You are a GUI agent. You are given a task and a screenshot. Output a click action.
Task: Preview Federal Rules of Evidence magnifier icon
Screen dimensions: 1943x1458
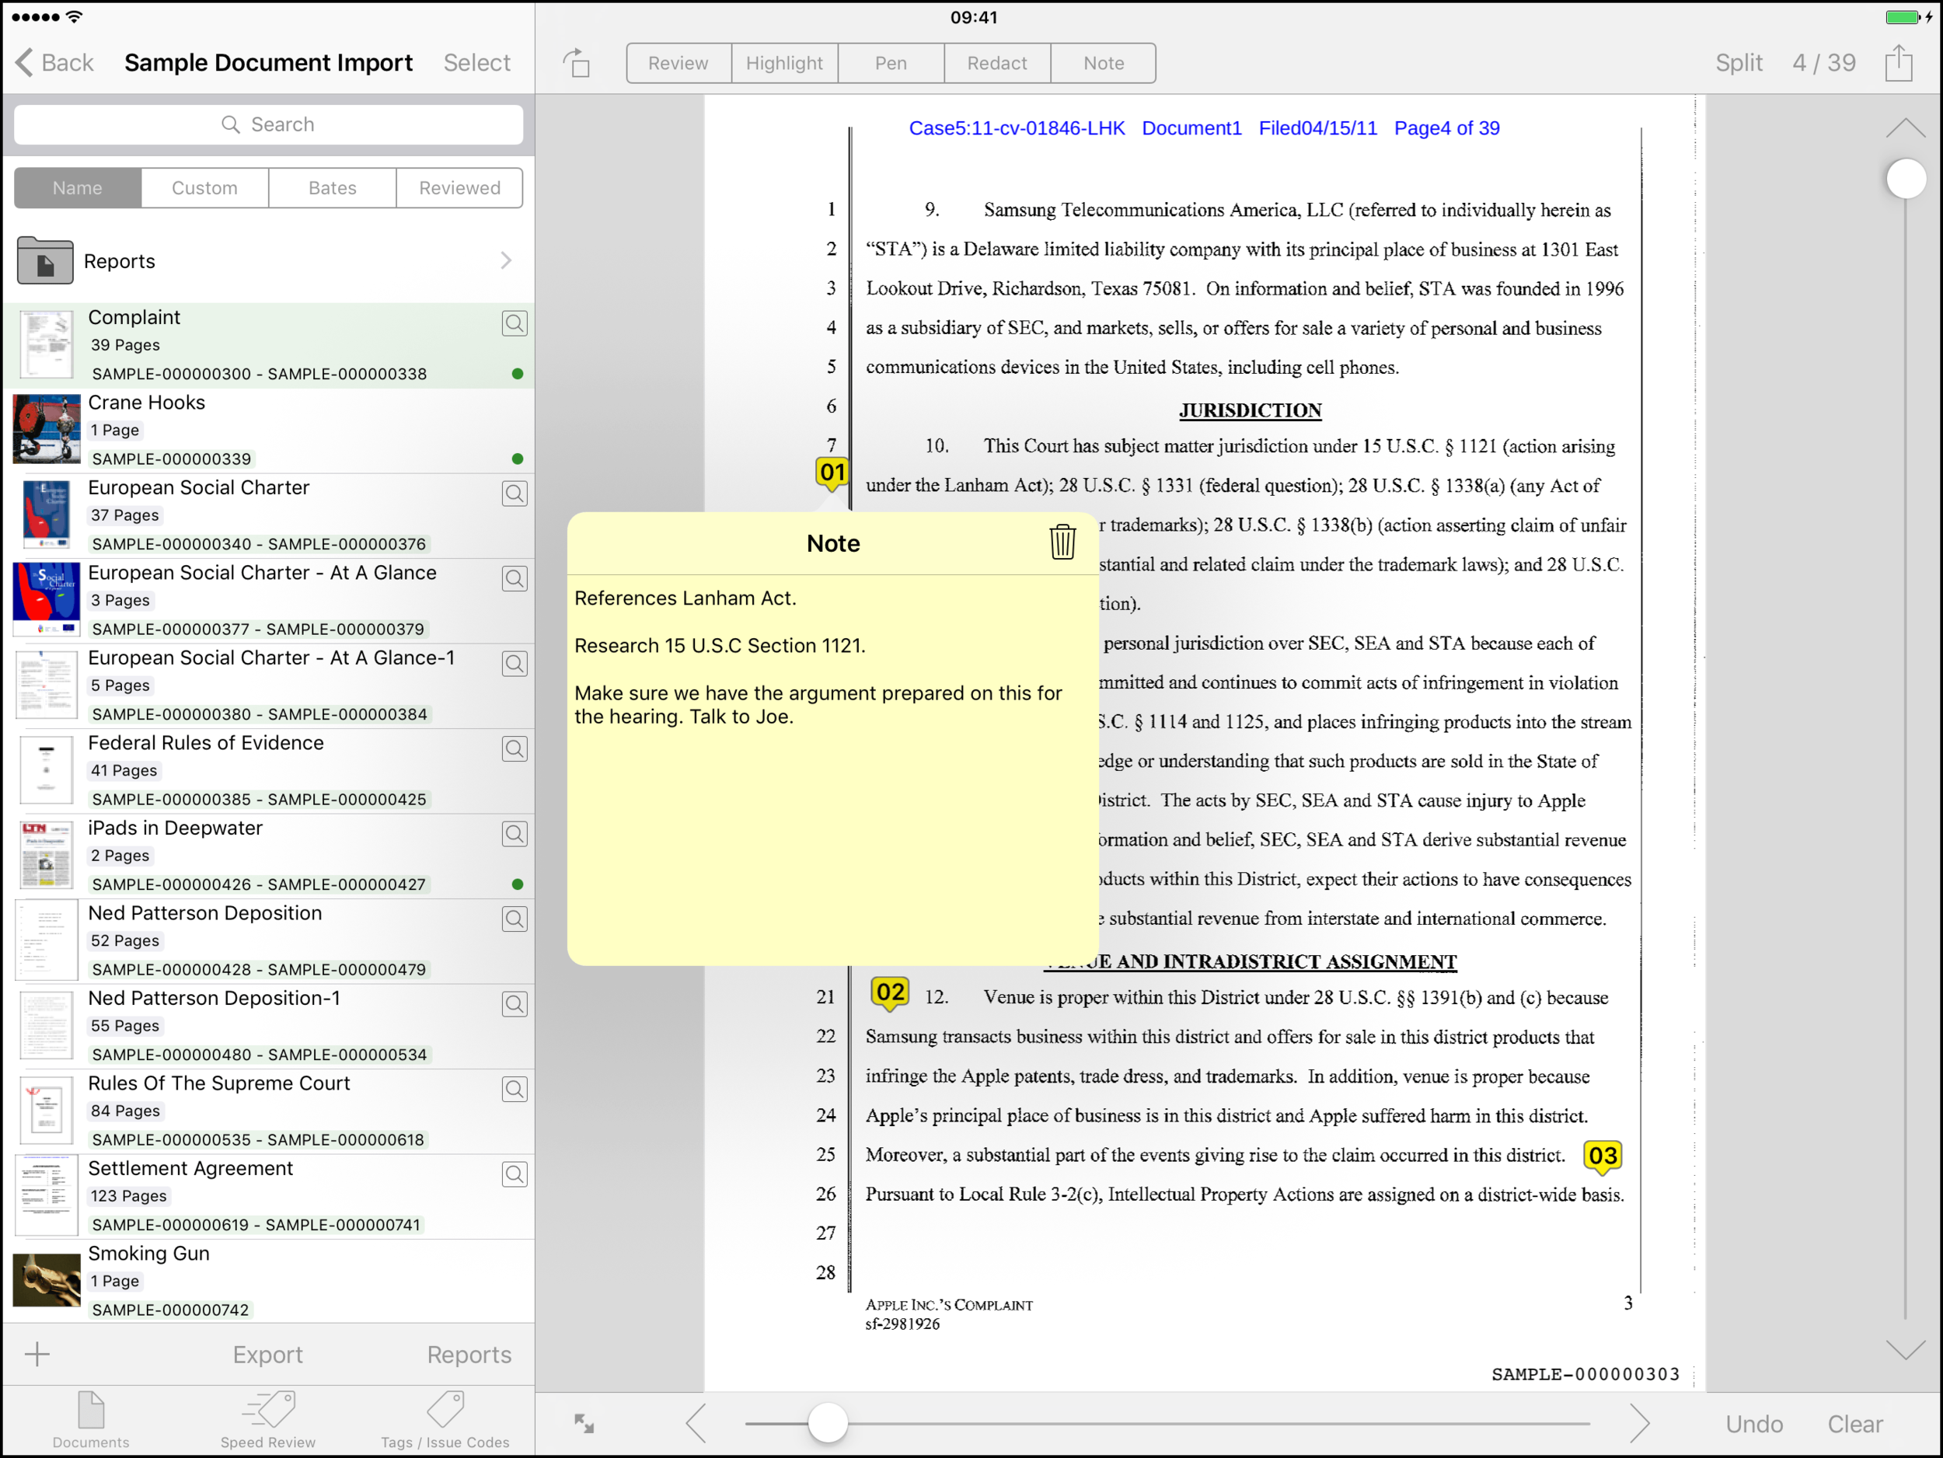[x=515, y=749]
